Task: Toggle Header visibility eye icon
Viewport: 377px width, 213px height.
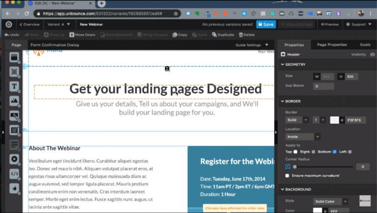Action: (373, 54)
